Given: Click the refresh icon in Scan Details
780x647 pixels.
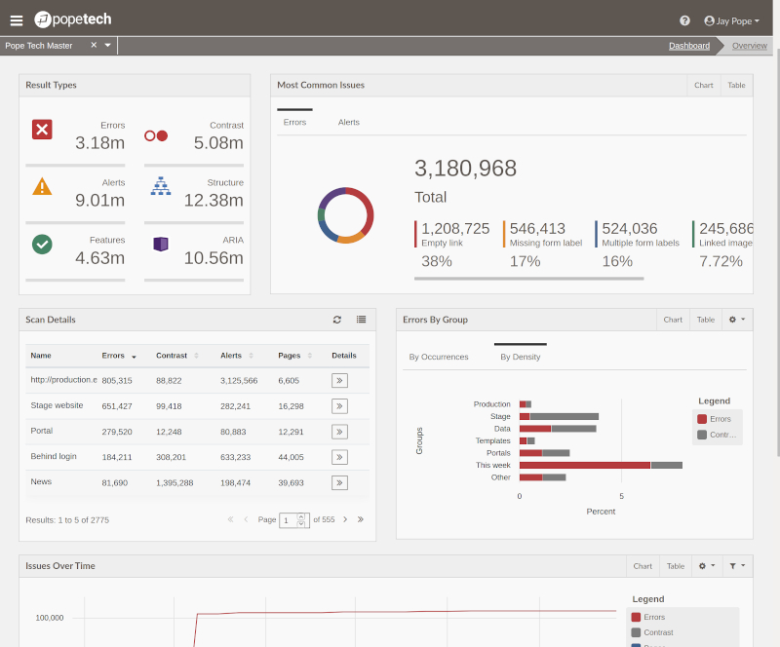Looking at the screenshot, I should [x=336, y=319].
